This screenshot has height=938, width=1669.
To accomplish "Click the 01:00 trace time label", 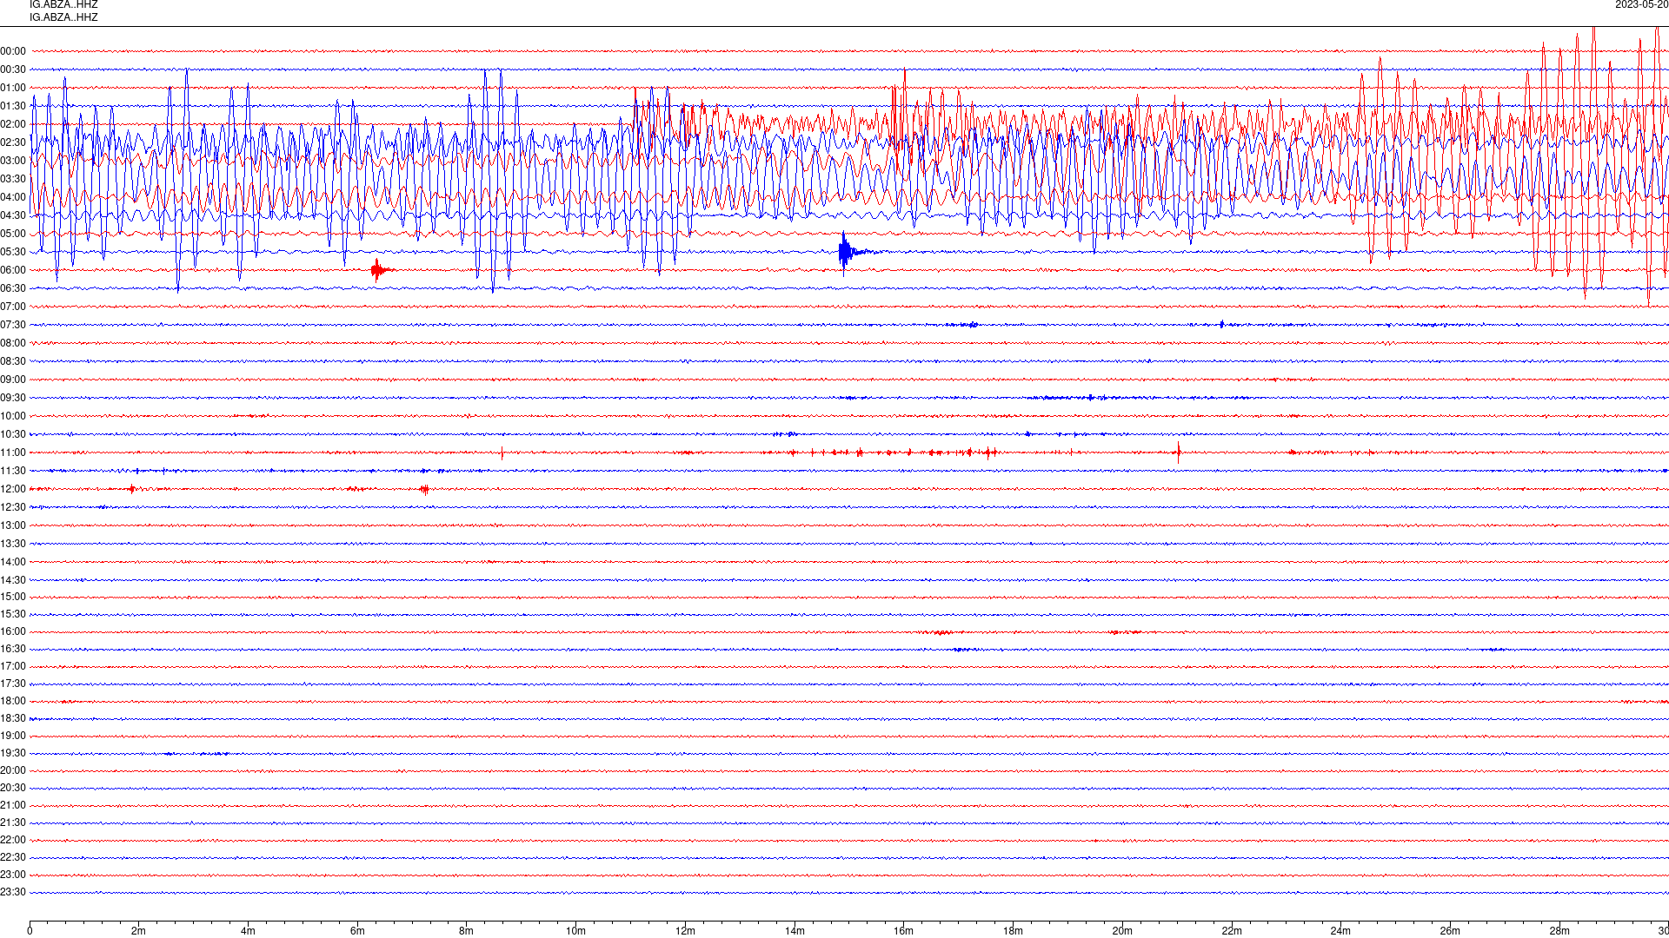I will (13, 88).
